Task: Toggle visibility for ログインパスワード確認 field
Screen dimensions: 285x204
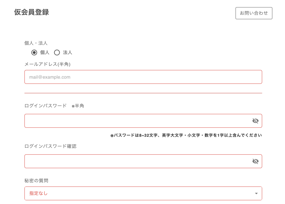Action: coord(255,161)
